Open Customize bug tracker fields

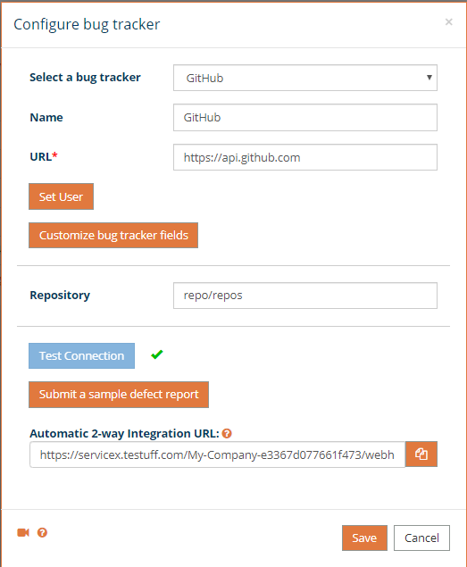[113, 236]
